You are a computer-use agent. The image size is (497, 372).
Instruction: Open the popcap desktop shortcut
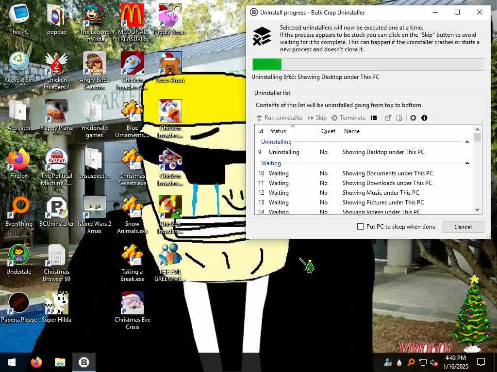point(56,19)
